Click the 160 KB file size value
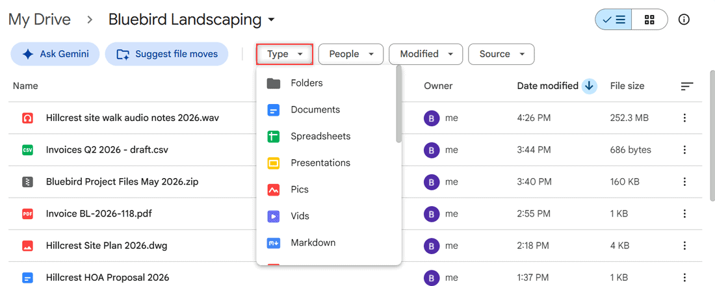715x286 pixels. [x=625, y=182]
